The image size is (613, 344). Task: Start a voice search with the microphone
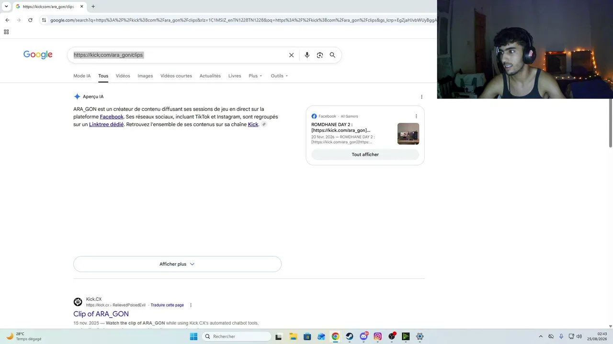(307, 55)
